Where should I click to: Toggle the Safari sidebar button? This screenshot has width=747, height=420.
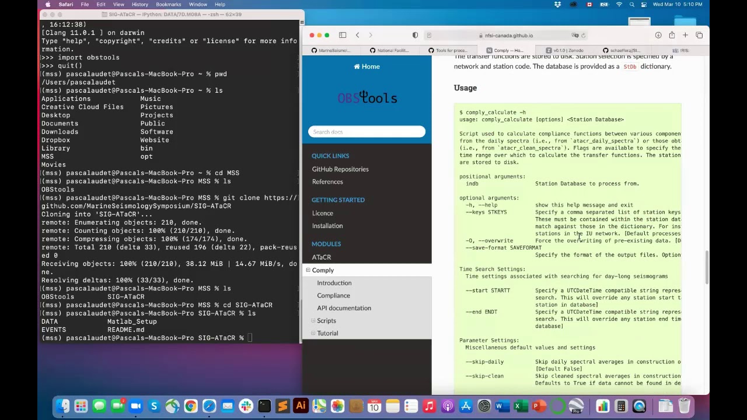[x=343, y=35]
